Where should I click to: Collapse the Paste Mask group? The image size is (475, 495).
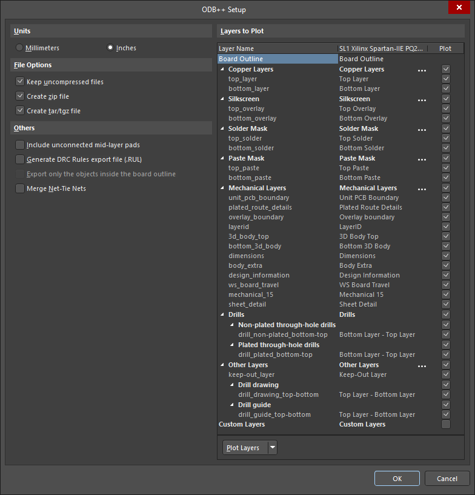click(222, 158)
